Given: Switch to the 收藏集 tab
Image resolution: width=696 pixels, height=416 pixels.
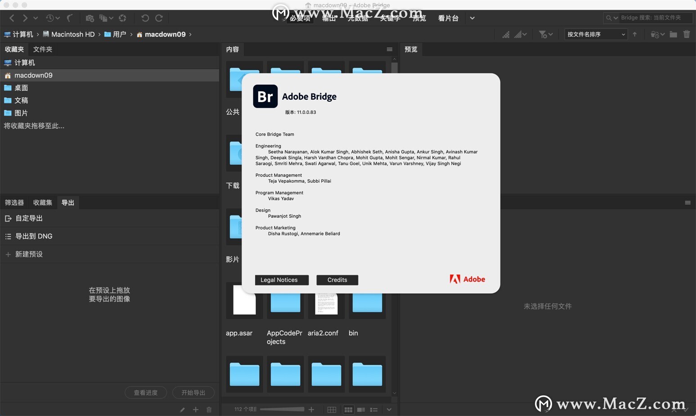Looking at the screenshot, I should 43,202.
